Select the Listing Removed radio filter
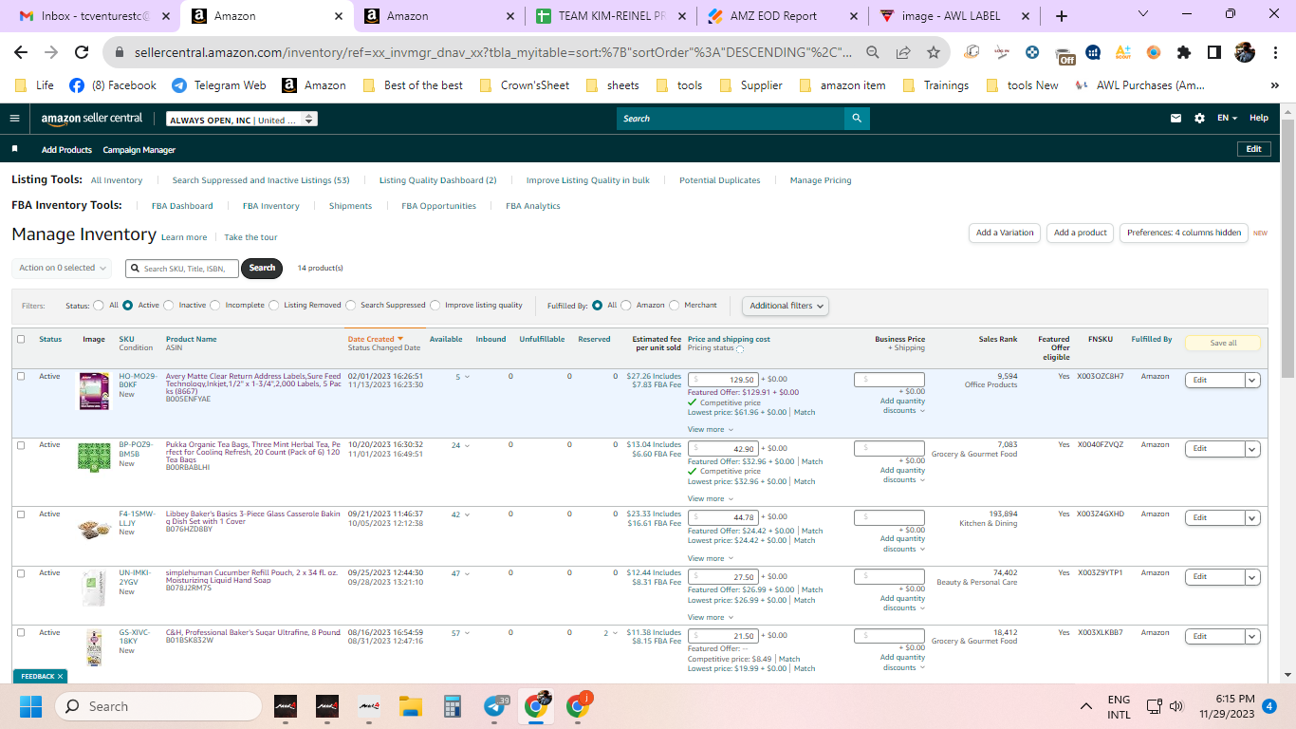 (274, 306)
